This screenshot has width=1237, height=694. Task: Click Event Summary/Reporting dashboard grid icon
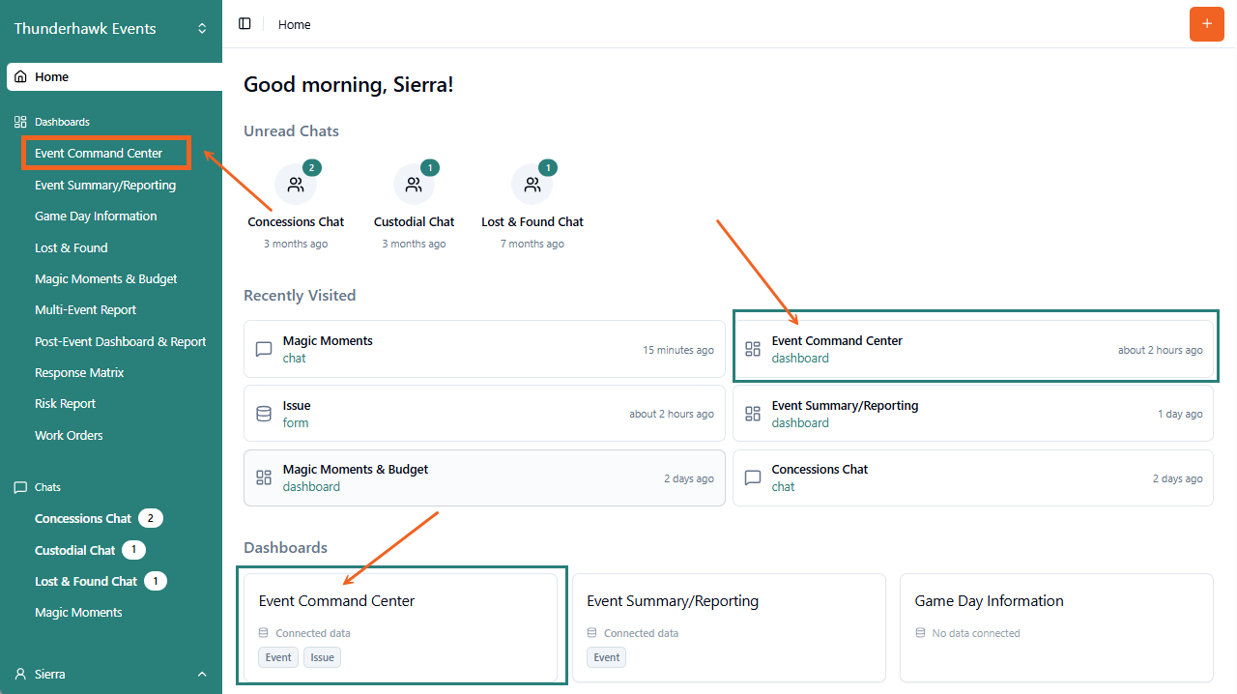pos(753,414)
